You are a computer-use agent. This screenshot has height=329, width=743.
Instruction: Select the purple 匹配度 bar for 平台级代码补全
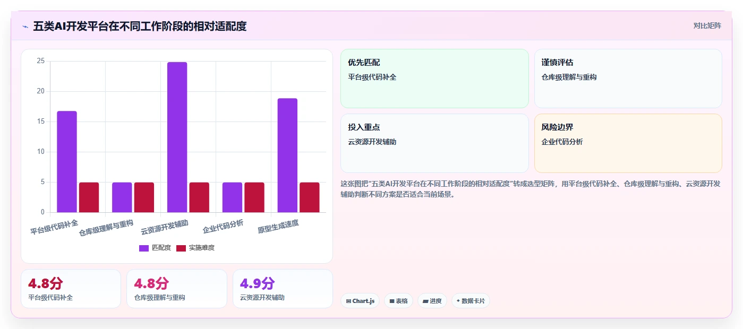click(67, 162)
